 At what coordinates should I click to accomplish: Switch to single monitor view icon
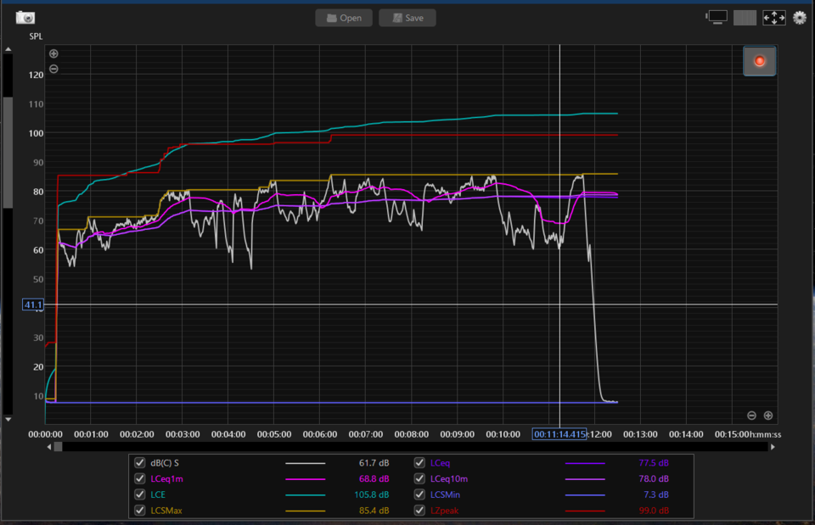click(x=717, y=18)
